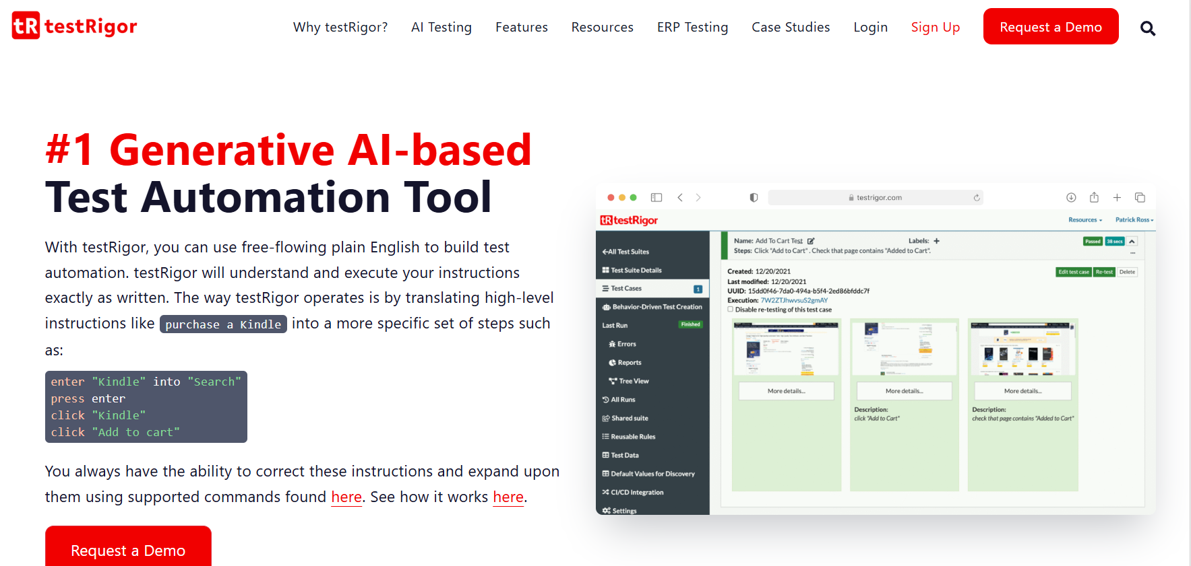Open the Resources navigation item
The image size is (1191, 566).
tap(603, 27)
